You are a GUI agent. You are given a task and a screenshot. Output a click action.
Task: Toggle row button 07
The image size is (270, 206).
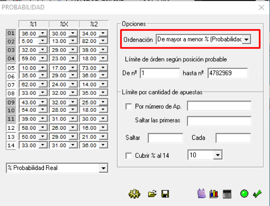click(11, 85)
